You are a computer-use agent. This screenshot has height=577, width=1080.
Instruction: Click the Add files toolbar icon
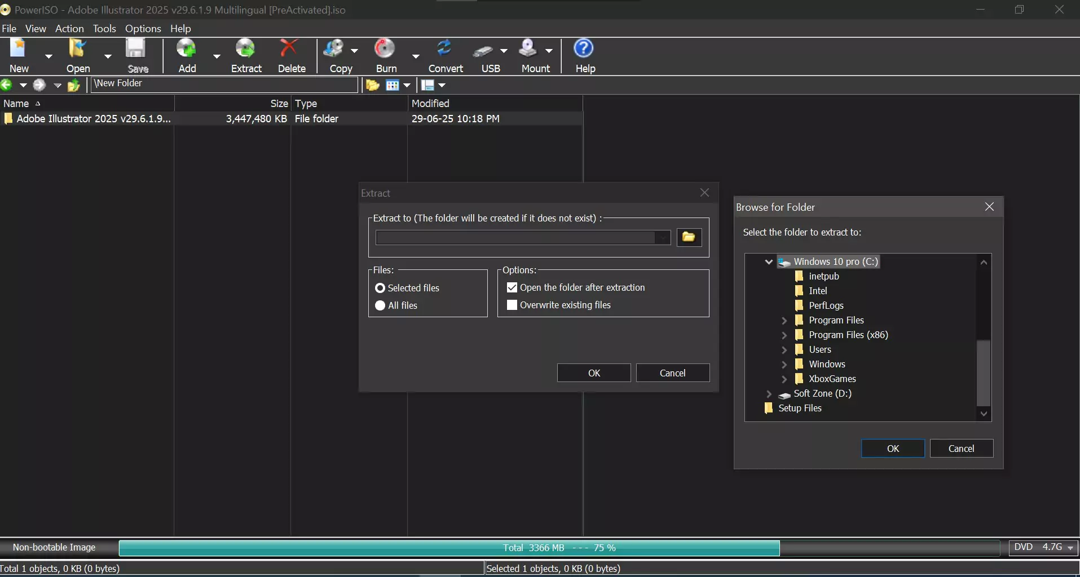pos(186,49)
